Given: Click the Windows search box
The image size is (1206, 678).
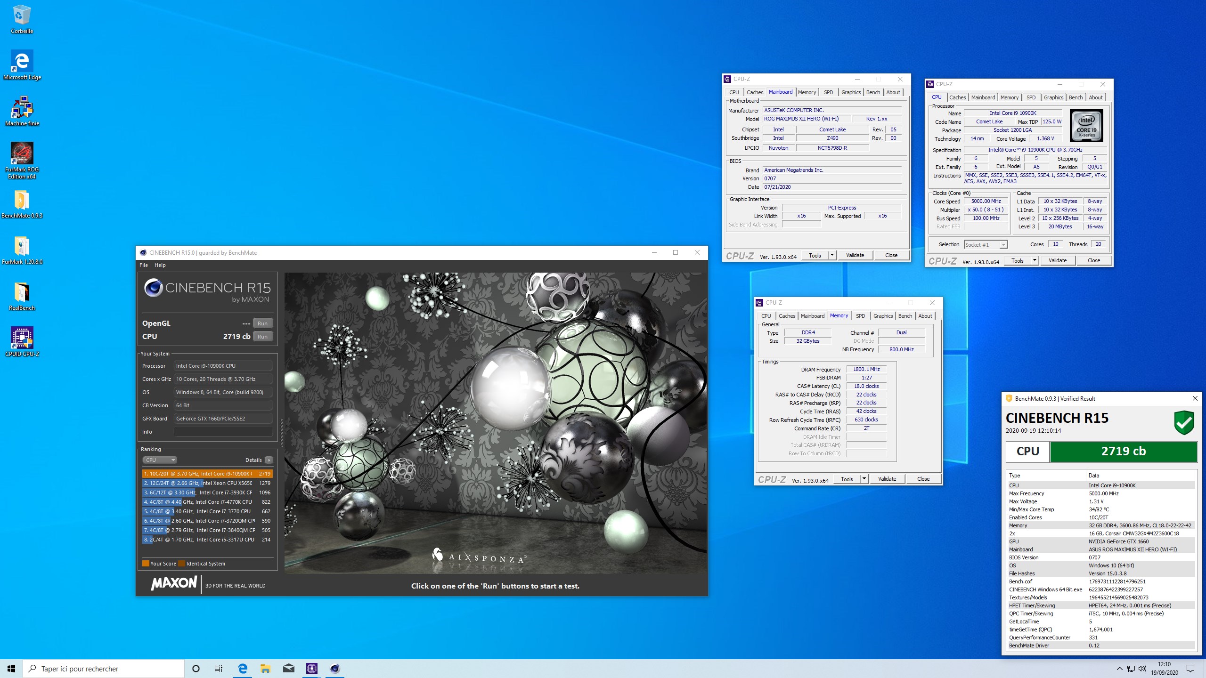Looking at the screenshot, I should 104,669.
